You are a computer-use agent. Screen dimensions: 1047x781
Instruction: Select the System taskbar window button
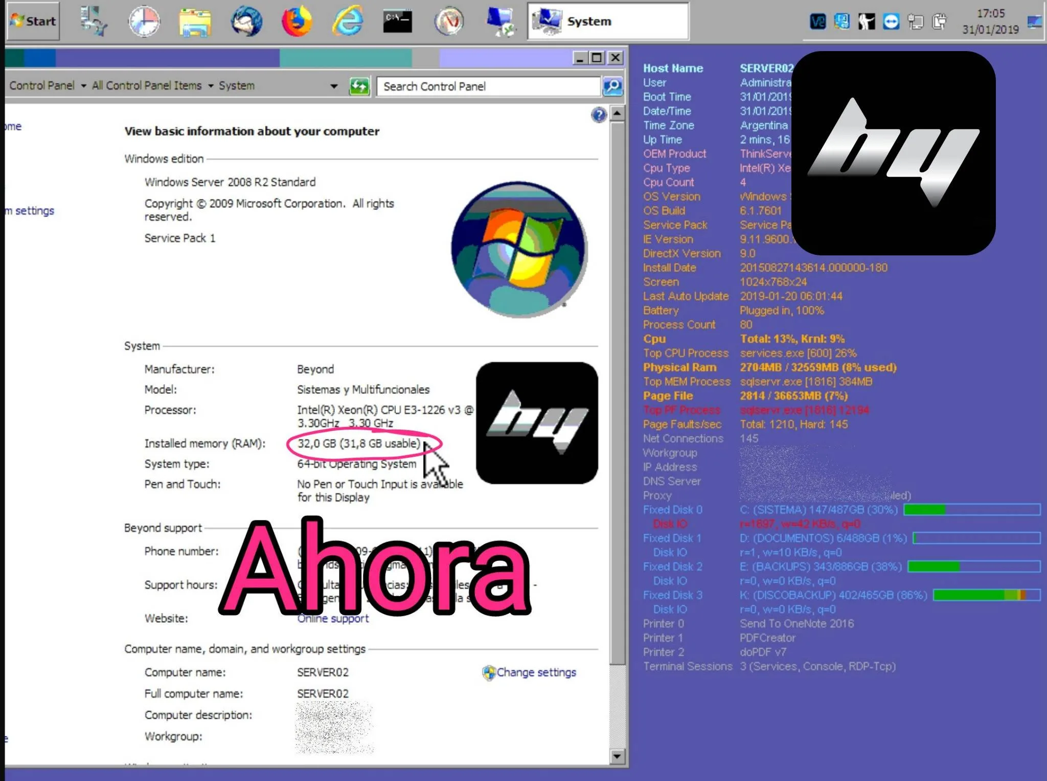[x=608, y=21]
